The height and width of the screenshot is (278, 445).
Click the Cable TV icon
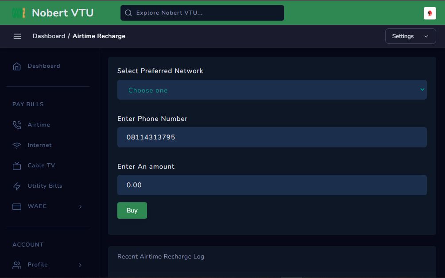(17, 166)
